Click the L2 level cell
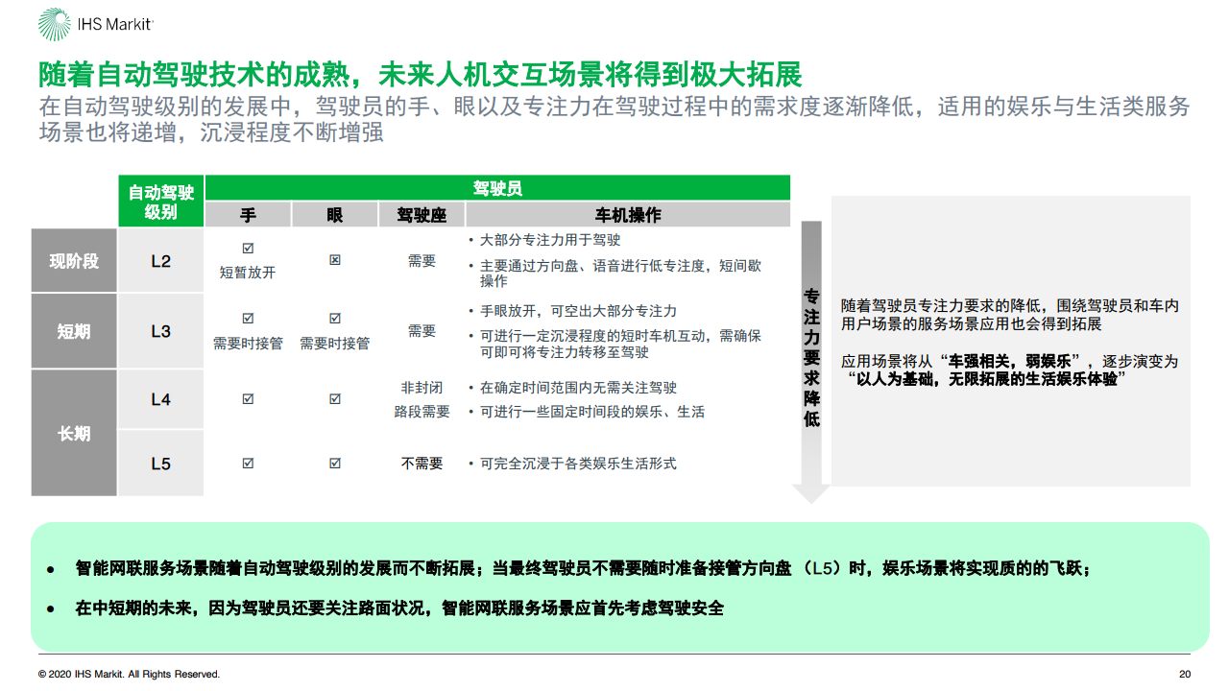This screenshot has width=1229, height=691. [x=161, y=260]
